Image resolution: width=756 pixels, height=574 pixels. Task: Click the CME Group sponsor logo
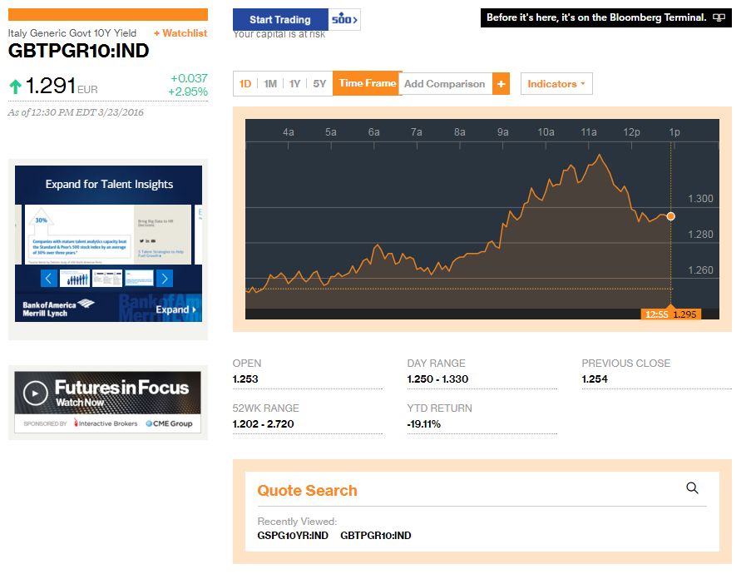[169, 423]
